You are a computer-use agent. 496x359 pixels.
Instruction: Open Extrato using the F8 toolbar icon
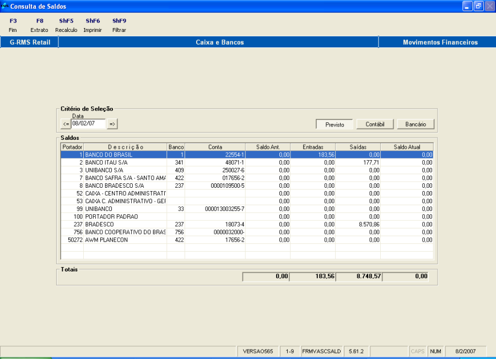pos(39,25)
